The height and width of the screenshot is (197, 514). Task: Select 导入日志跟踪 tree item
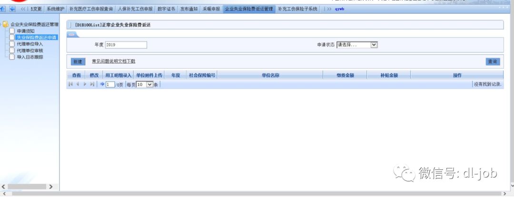click(x=30, y=57)
